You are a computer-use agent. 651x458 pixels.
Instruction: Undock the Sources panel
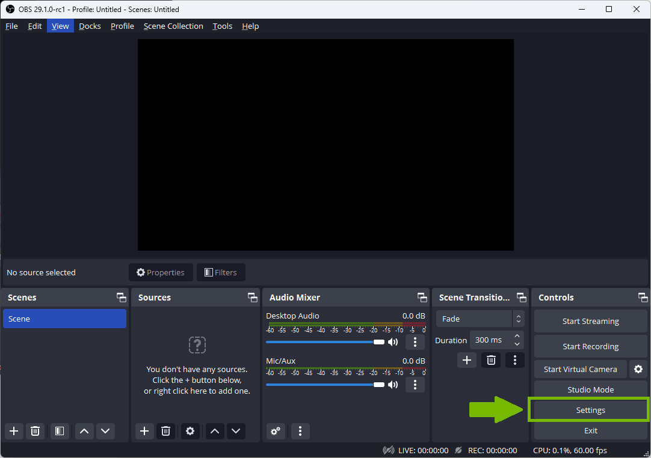coord(253,298)
